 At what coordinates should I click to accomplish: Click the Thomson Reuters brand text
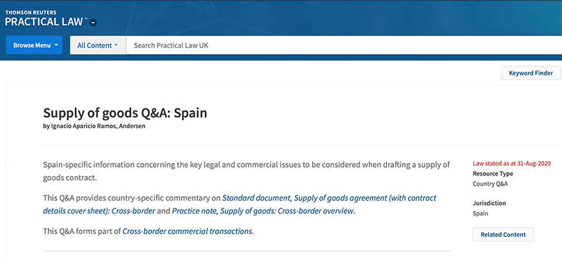coord(31,12)
